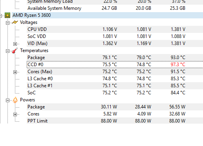Select the Available System Memory row
Image resolution: width=203 pixels, height=146 pixels.
click(x=115, y=8)
